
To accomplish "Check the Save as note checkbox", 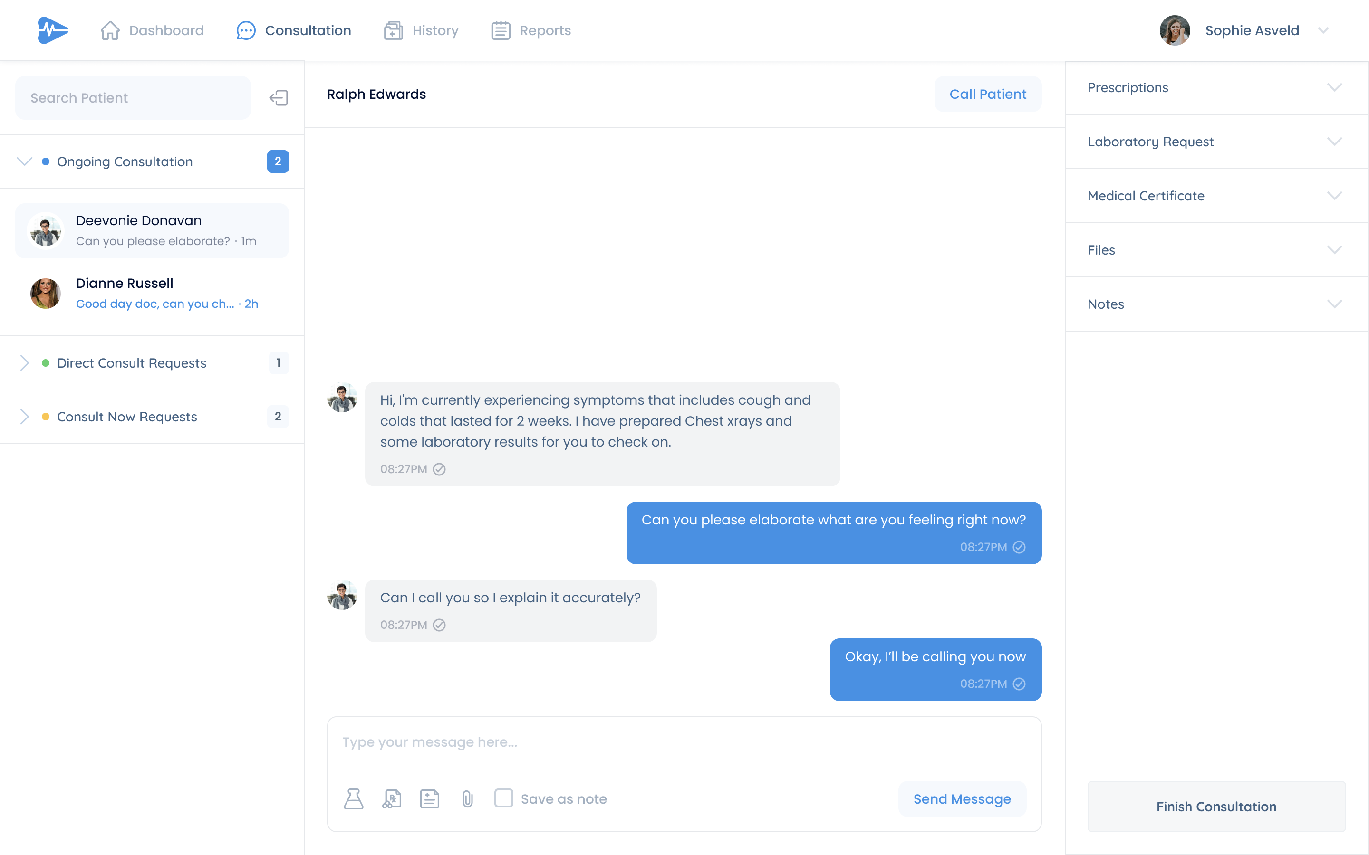I will (503, 798).
